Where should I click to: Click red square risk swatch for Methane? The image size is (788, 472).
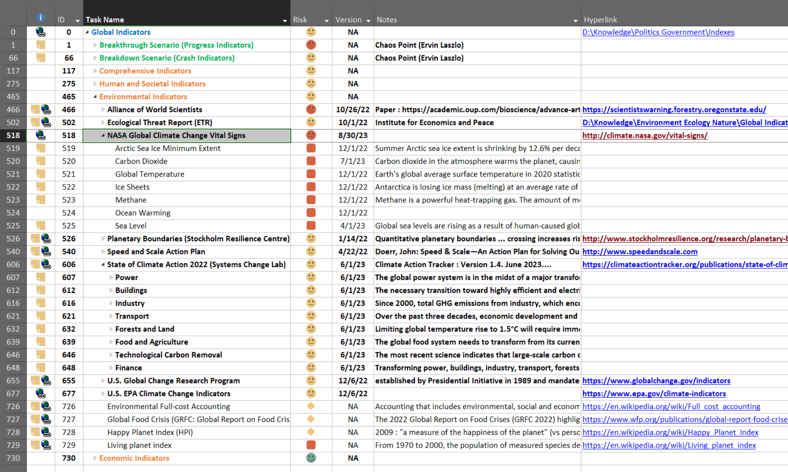tap(311, 200)
